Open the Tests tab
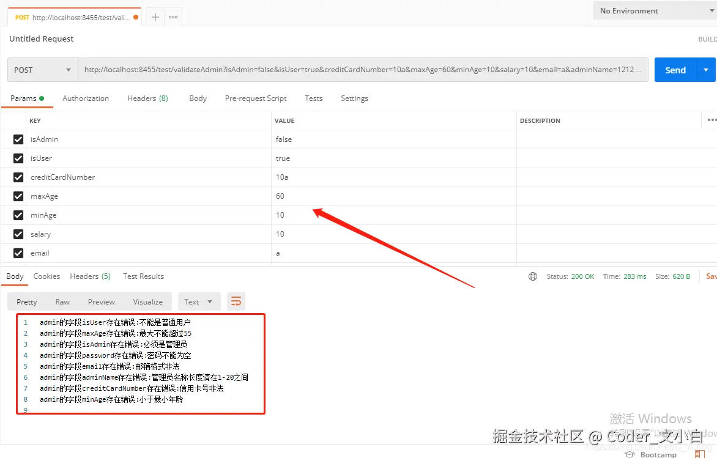Image resolution: width=717 pixels, height=458 pixels. pyautogui.click(x=314, y=98)
